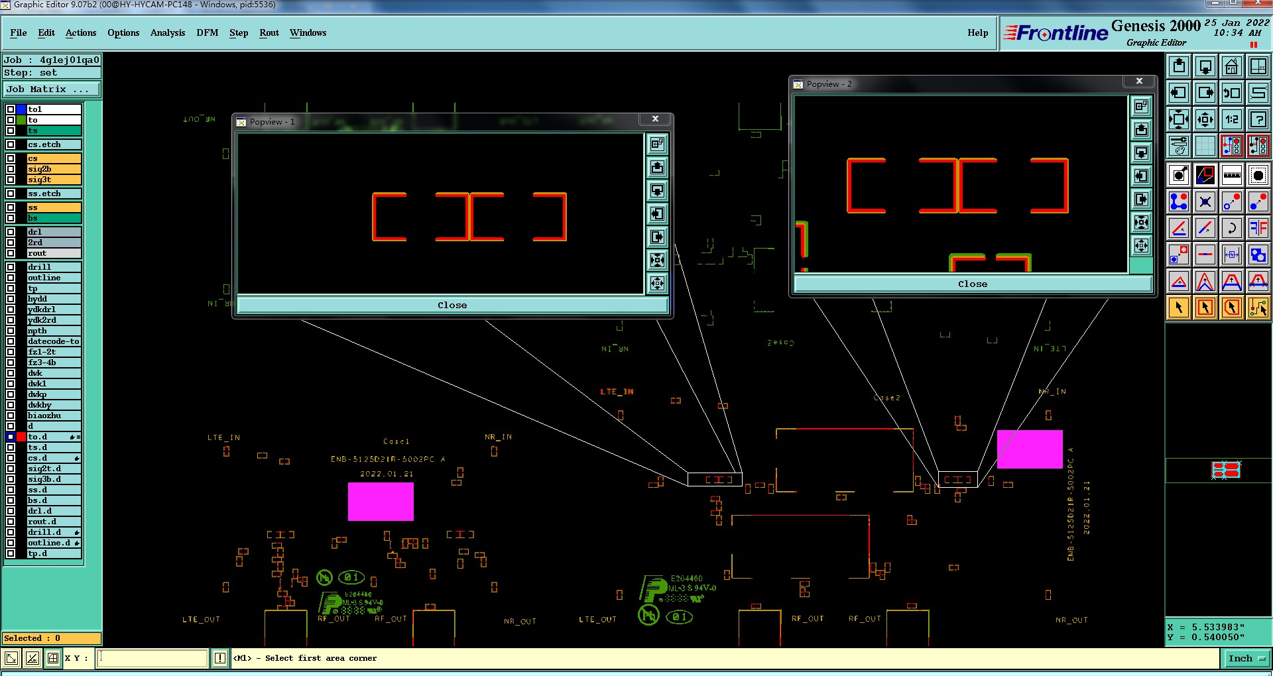
Task: Check the box next to layer drill
Action: [x=11, y=267]
